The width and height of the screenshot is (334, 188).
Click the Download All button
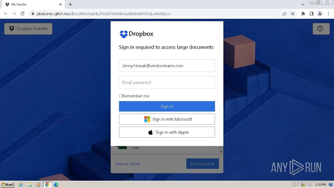202,164
